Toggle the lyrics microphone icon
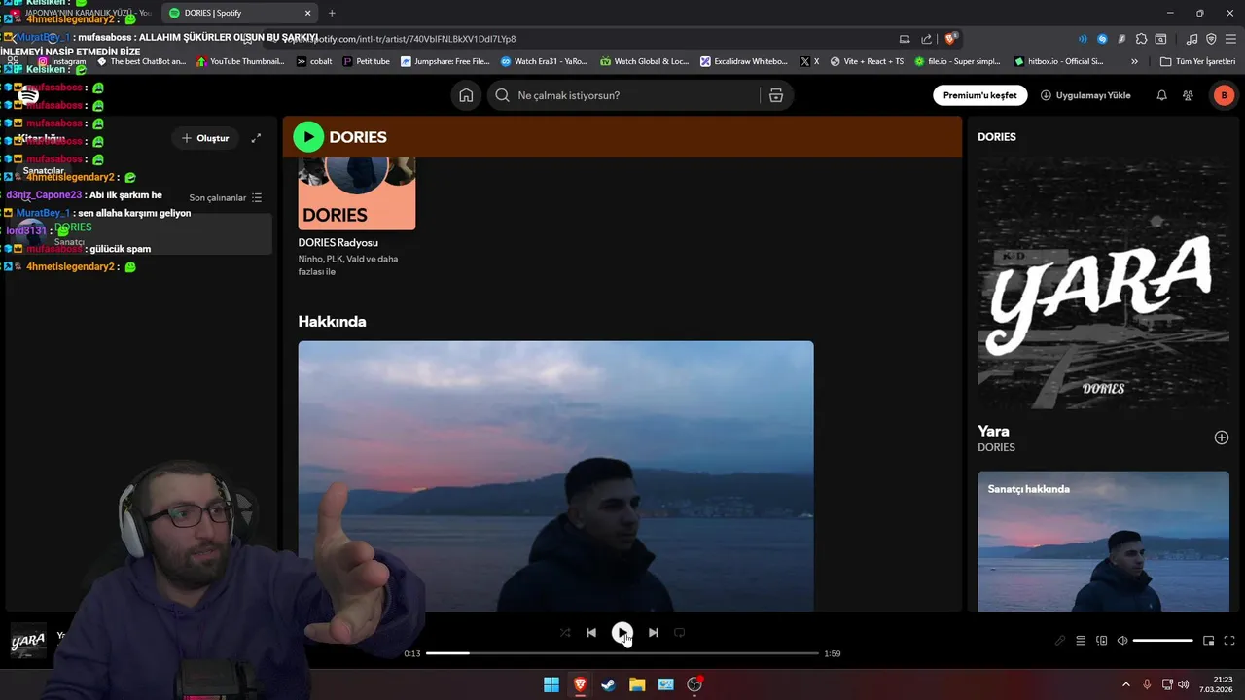 click(x=1060, y=641)
